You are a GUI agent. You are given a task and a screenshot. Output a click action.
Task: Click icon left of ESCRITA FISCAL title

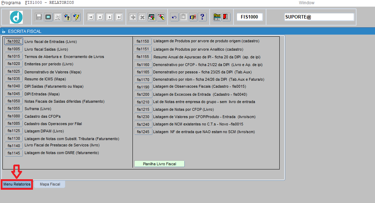(x=4, y=31)
